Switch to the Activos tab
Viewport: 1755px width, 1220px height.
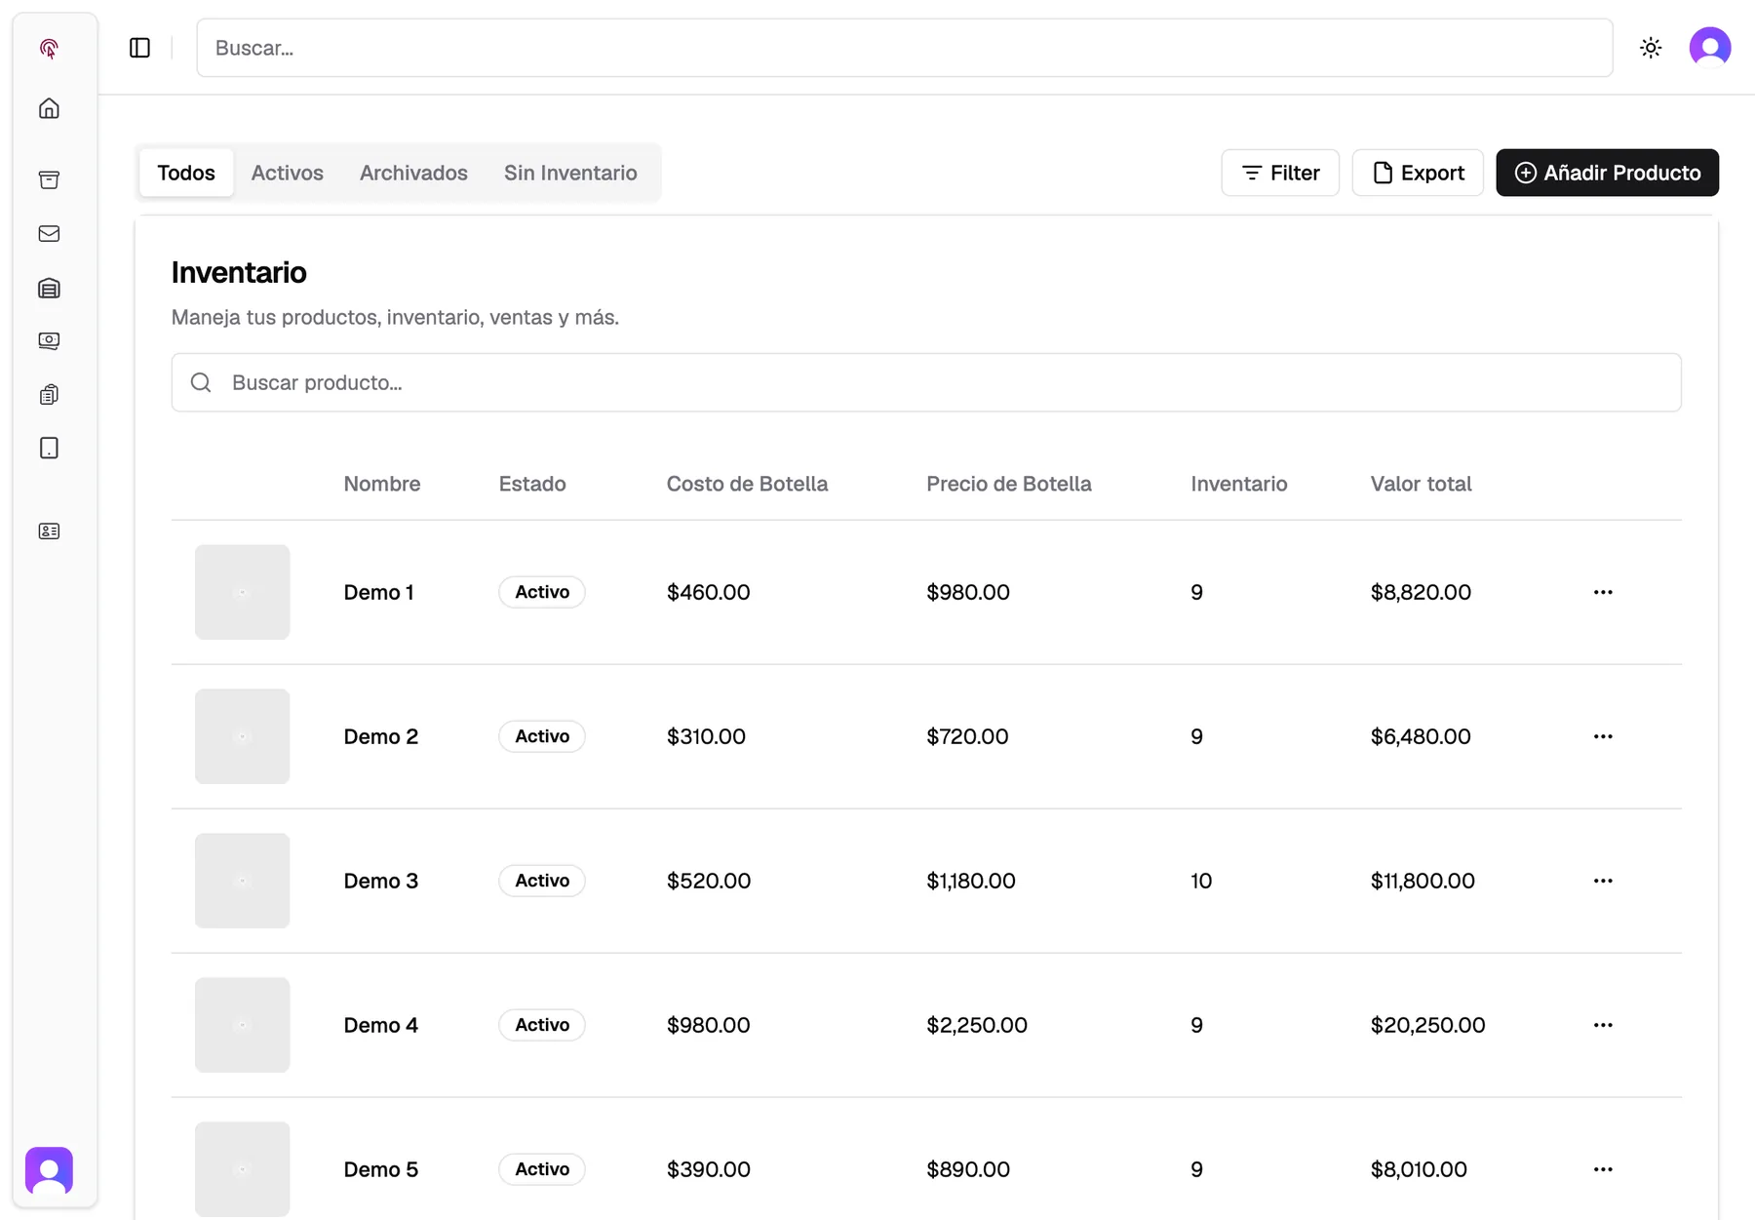(288, 173)
